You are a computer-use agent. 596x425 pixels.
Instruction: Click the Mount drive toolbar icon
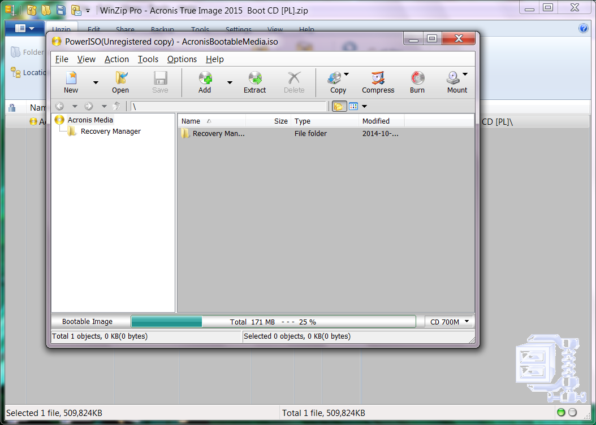[454, 78]
